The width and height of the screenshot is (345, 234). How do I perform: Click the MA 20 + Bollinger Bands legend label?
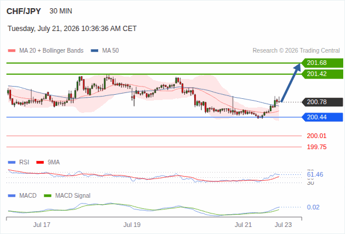coord(51,51)
